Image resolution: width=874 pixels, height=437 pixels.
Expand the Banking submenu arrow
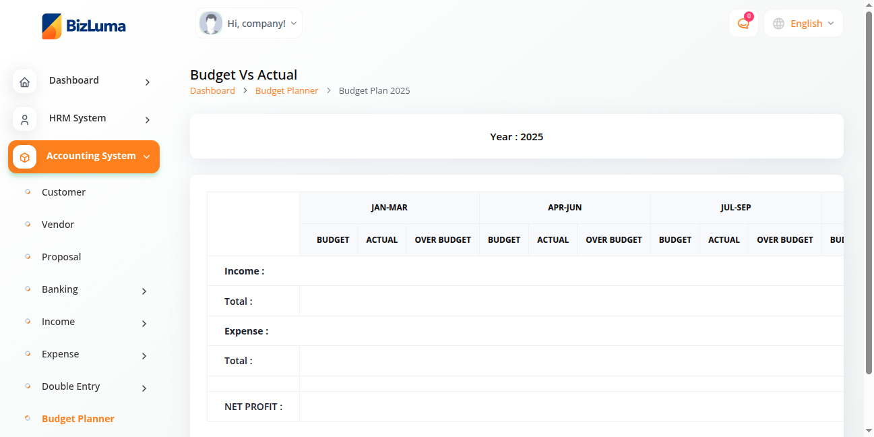144,291
